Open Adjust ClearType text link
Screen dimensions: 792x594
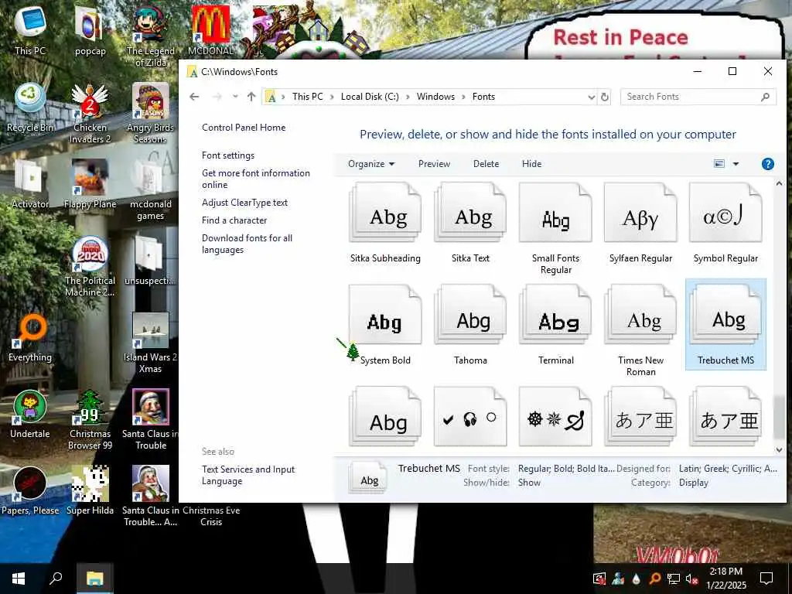pos(244,203)
